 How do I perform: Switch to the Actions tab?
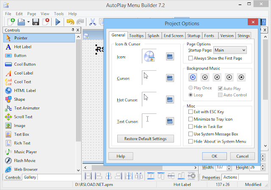click(x=230, y=177)
